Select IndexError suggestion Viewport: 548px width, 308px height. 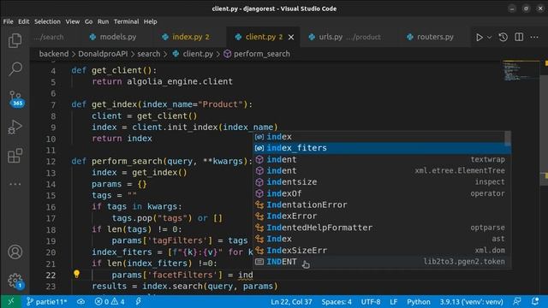382,216
